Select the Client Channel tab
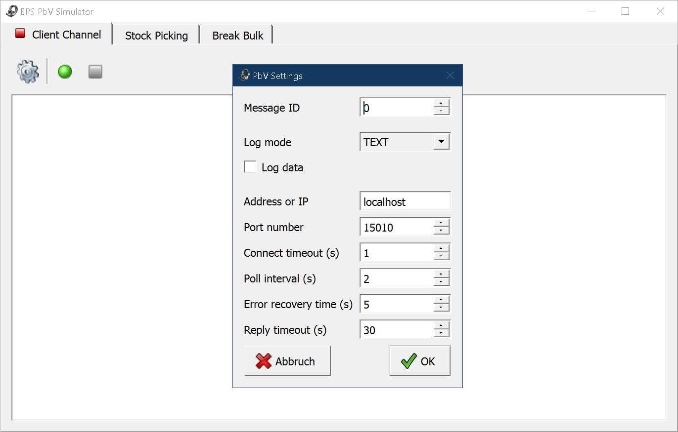678x432 pixels. point(59,35)
